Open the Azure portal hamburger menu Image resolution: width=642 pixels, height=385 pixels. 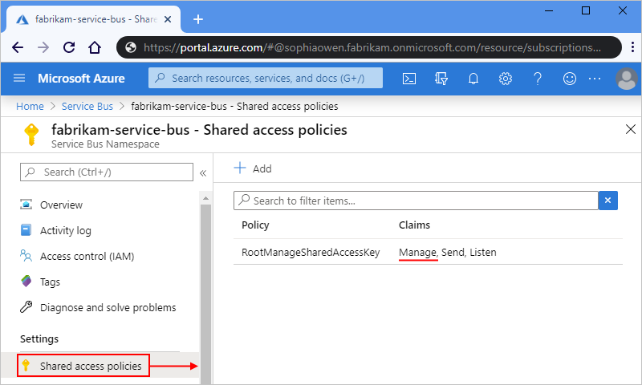[20, 79]
